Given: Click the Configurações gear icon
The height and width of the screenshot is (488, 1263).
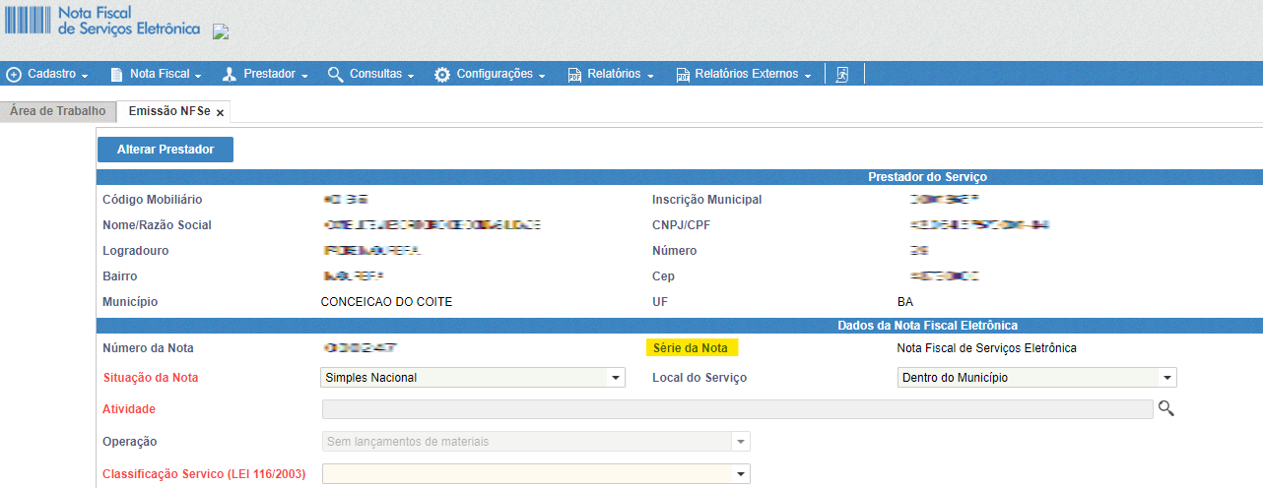Looking at the screenshot, I should (x=442, y=75).
